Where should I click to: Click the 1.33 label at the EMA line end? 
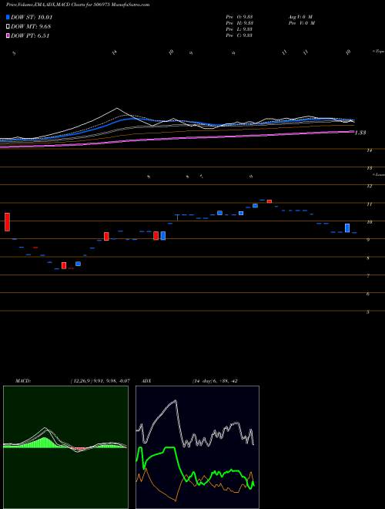coord(360,133)
